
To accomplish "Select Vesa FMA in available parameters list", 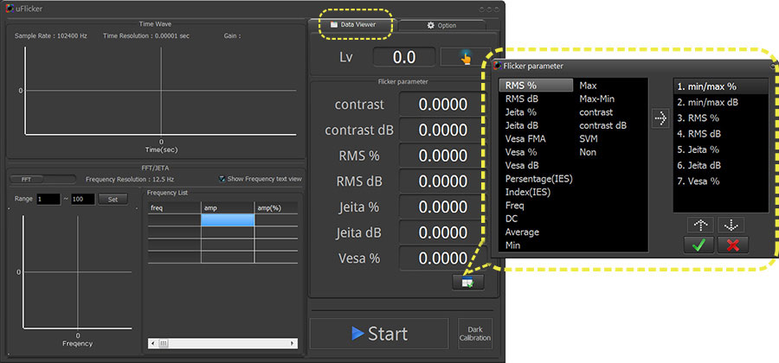I will [x=525, y=138].
